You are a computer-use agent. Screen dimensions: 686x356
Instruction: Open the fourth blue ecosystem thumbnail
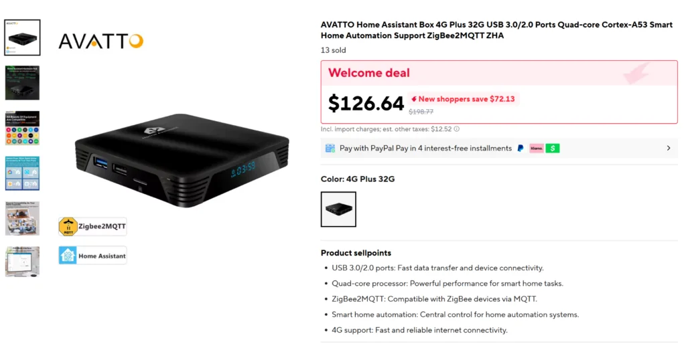pos(22,173)
